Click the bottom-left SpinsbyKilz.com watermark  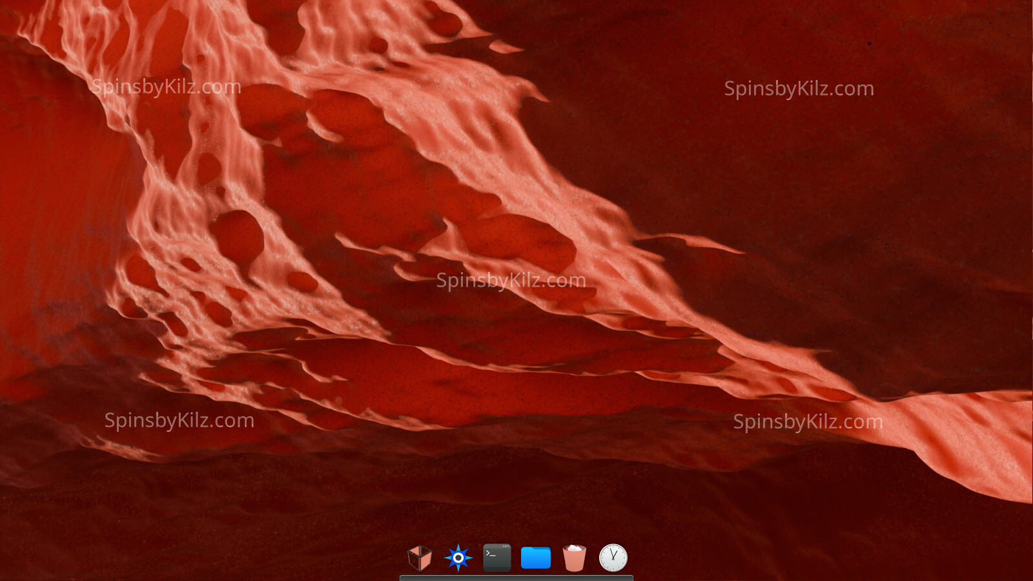tap(179, 421)
